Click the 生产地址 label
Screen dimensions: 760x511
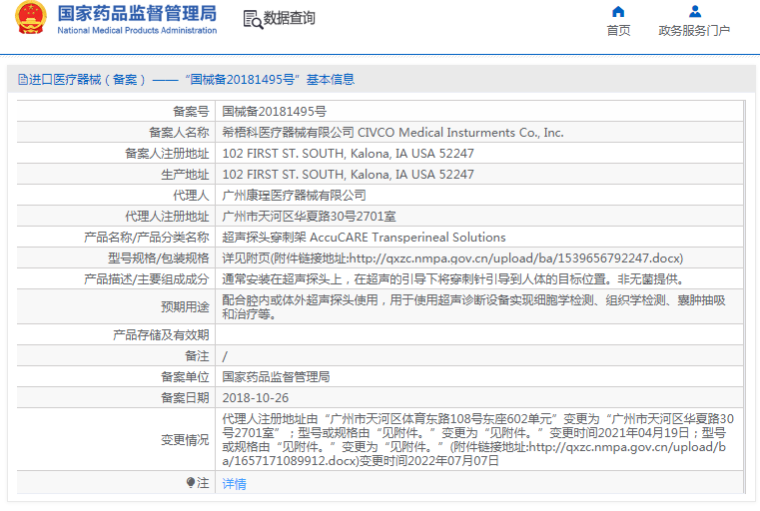pyautogui.click(x=185, y=175)
